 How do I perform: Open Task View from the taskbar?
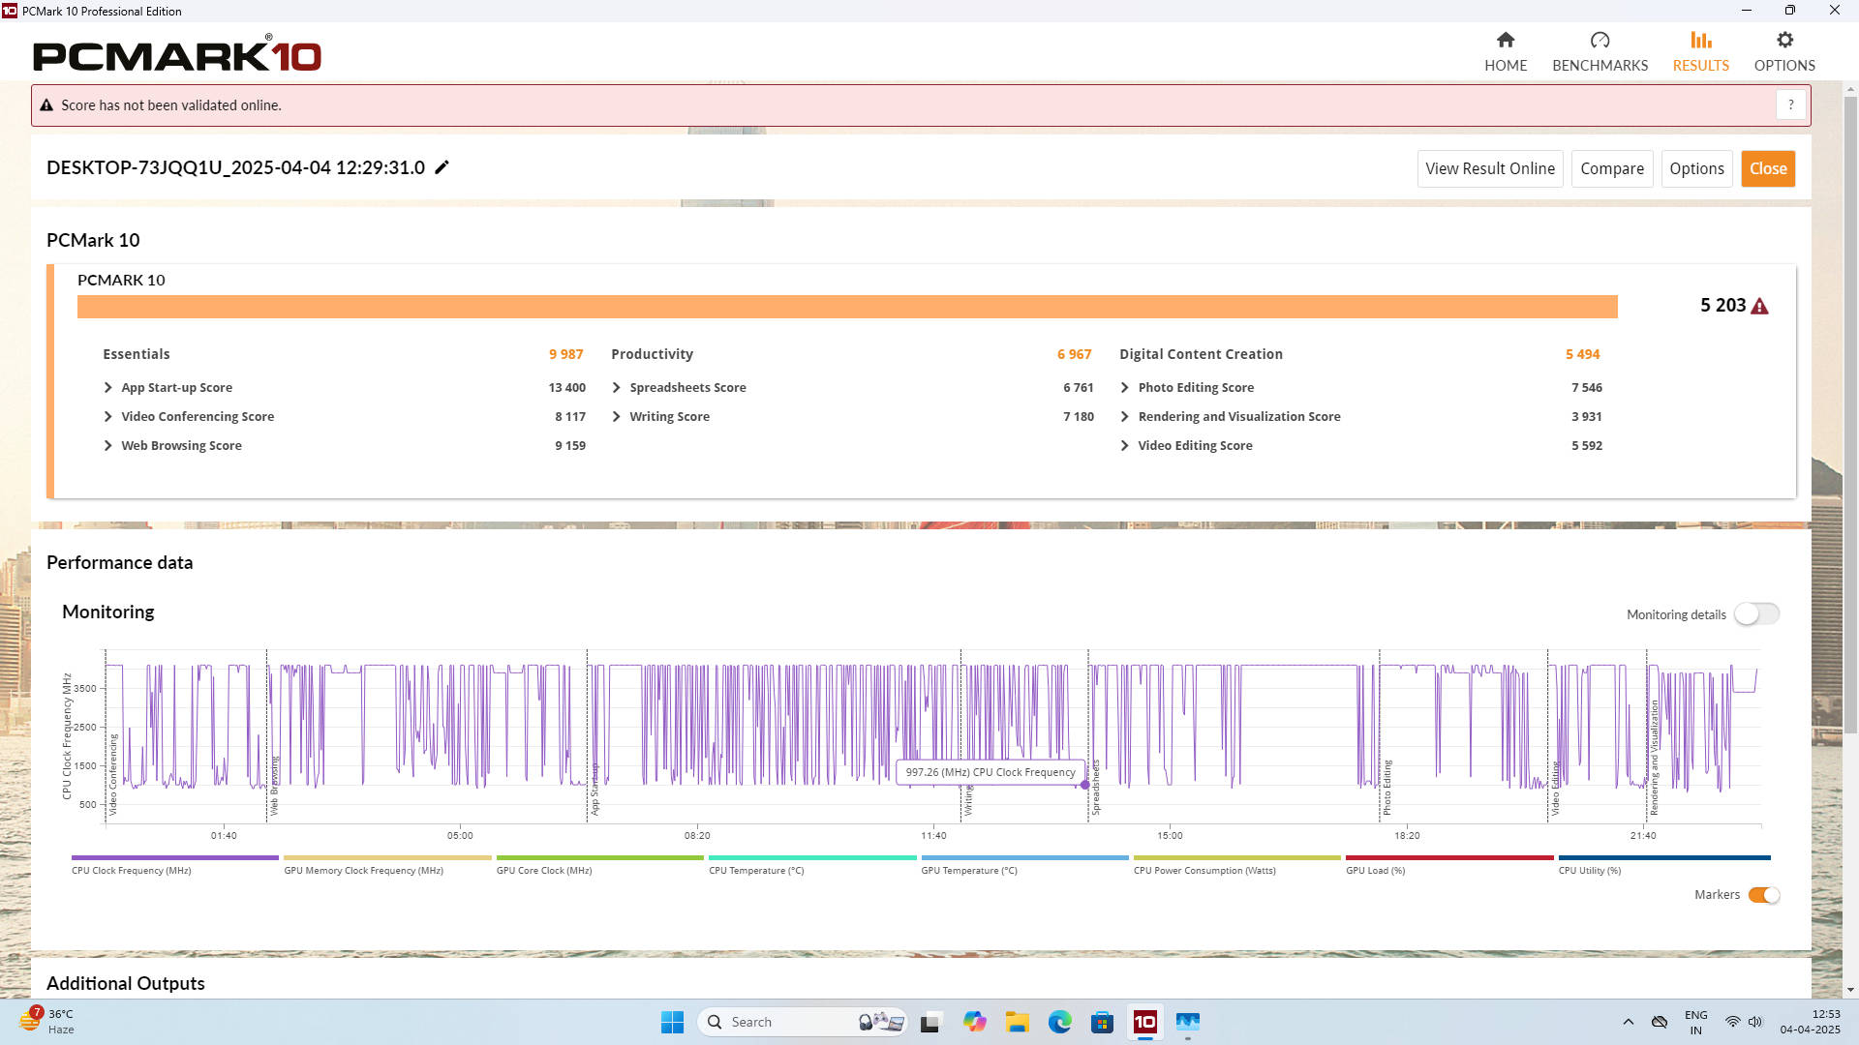tap(930, 1022)
